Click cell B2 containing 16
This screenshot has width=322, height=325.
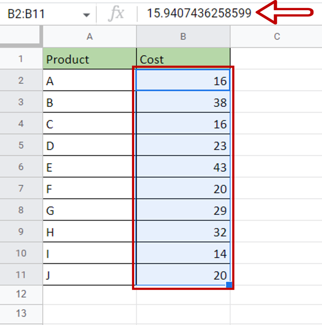[x=183, y=81]
